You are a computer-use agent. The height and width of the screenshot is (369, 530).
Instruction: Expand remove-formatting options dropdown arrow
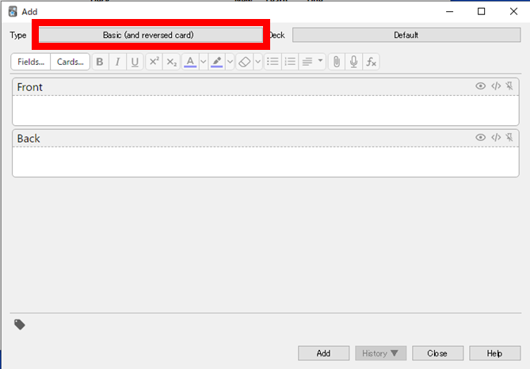click(x=258, y=62)
